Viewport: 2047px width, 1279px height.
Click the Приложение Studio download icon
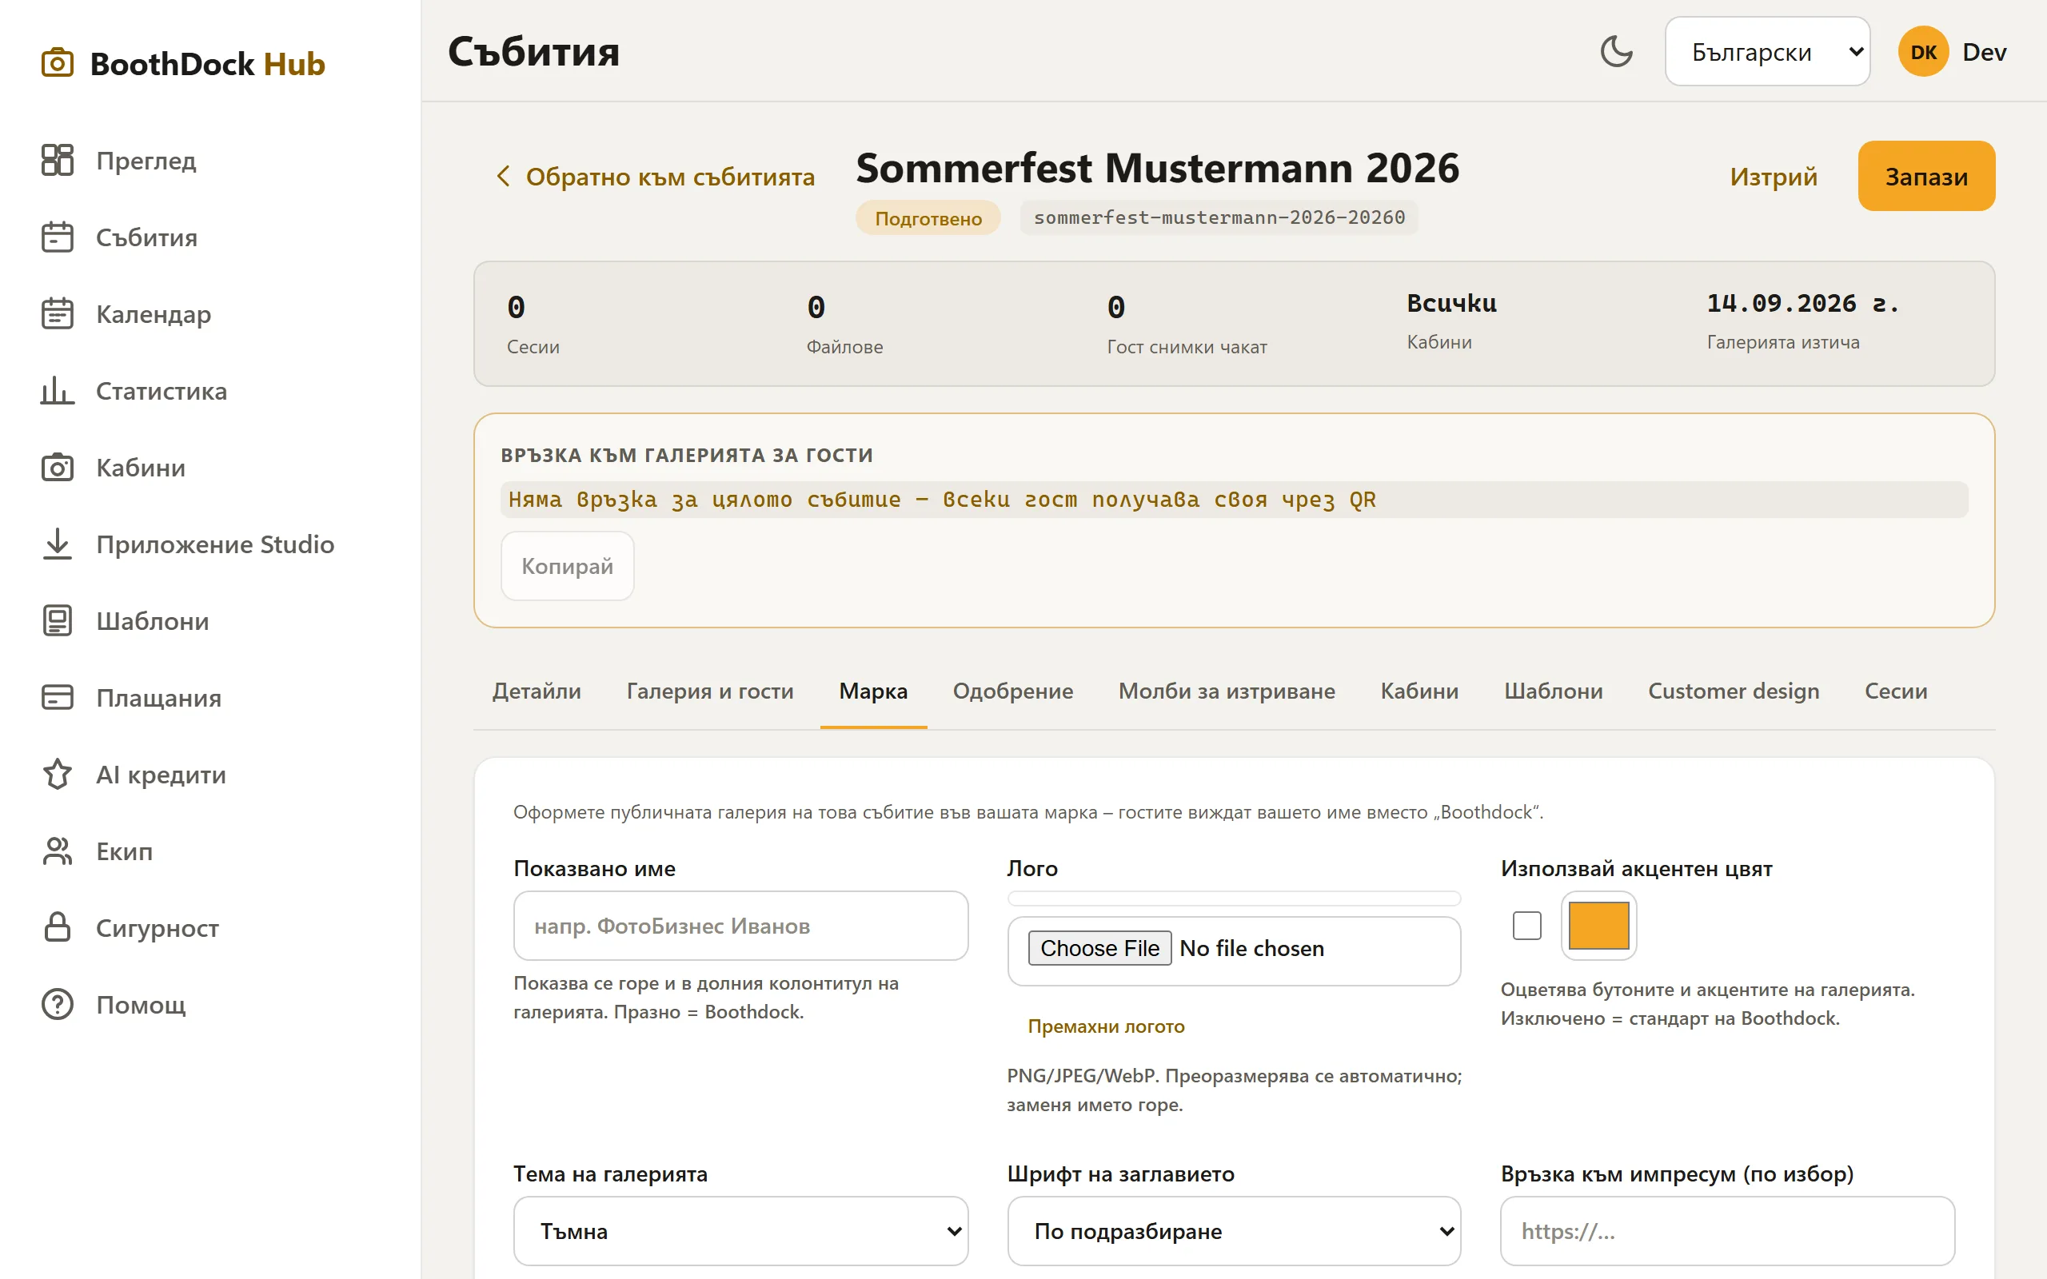tap(58, 544)
